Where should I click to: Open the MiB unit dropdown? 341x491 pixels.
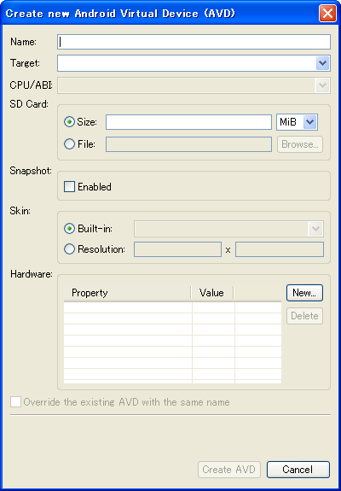point(298,122)
